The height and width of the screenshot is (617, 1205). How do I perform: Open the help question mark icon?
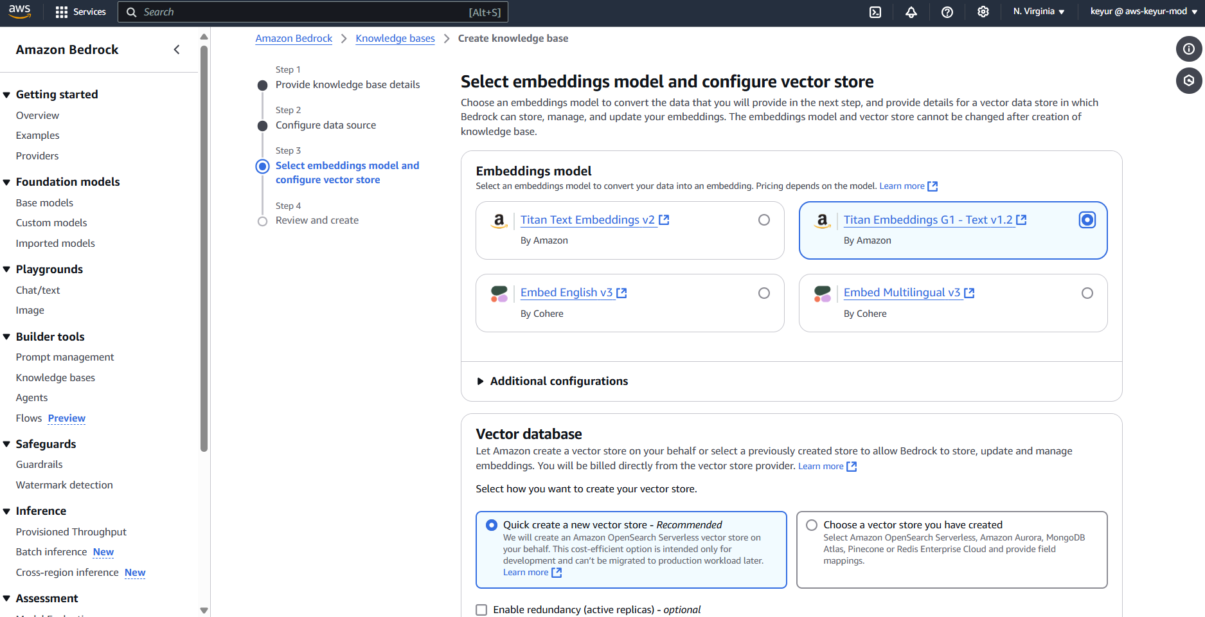tap(947, 12)
